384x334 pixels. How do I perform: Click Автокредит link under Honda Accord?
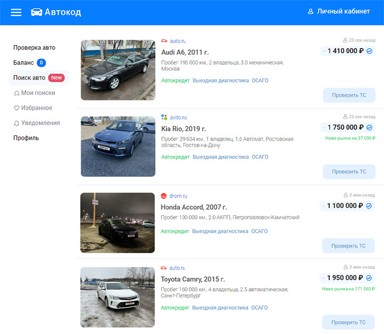(x=175, y=231)
